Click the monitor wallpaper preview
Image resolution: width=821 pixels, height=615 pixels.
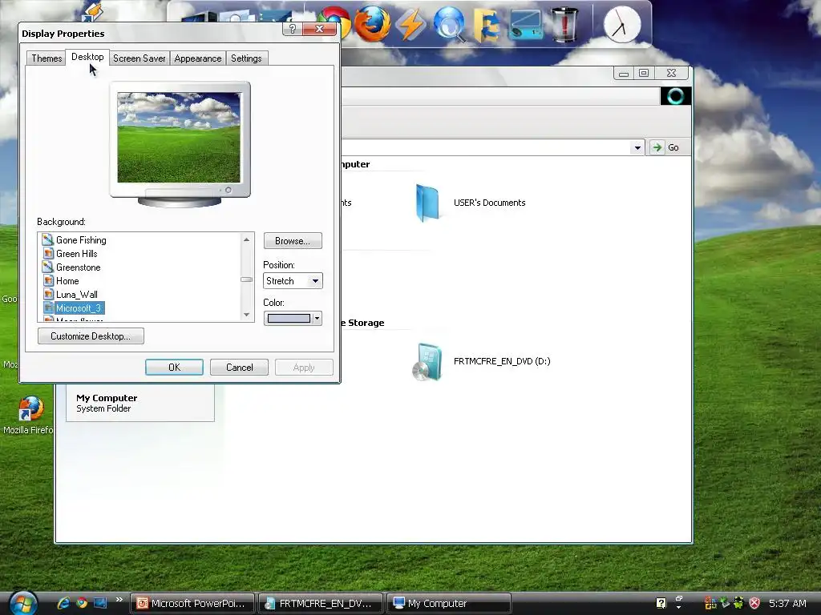[179, 138]
